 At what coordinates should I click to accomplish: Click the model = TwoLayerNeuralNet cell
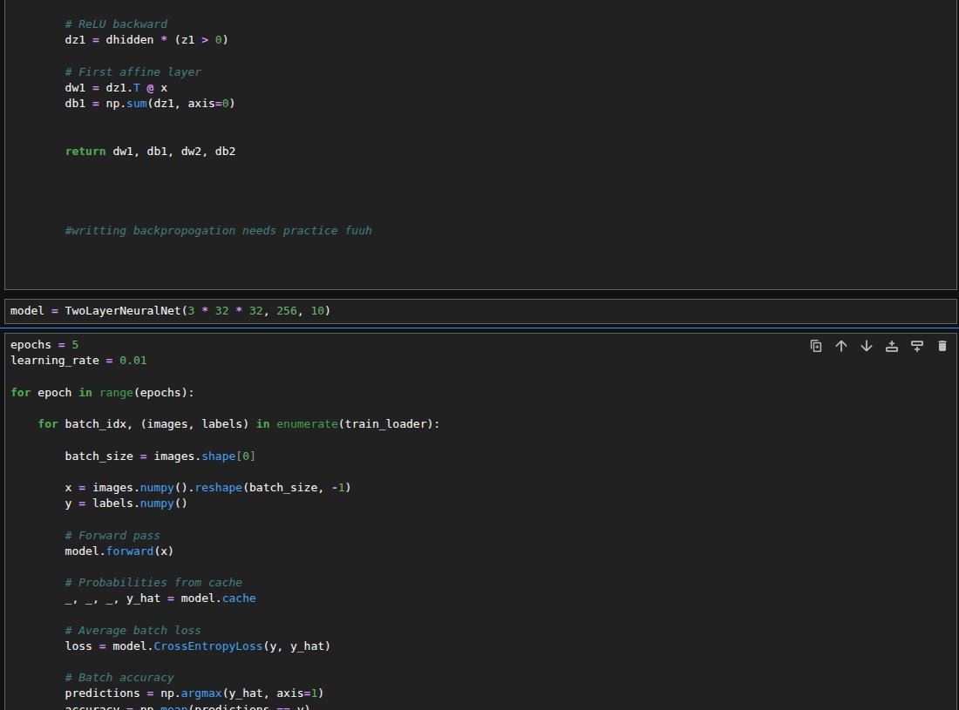[x=480, y=311]
